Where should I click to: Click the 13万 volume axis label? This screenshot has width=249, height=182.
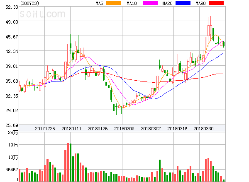[13, 157]
